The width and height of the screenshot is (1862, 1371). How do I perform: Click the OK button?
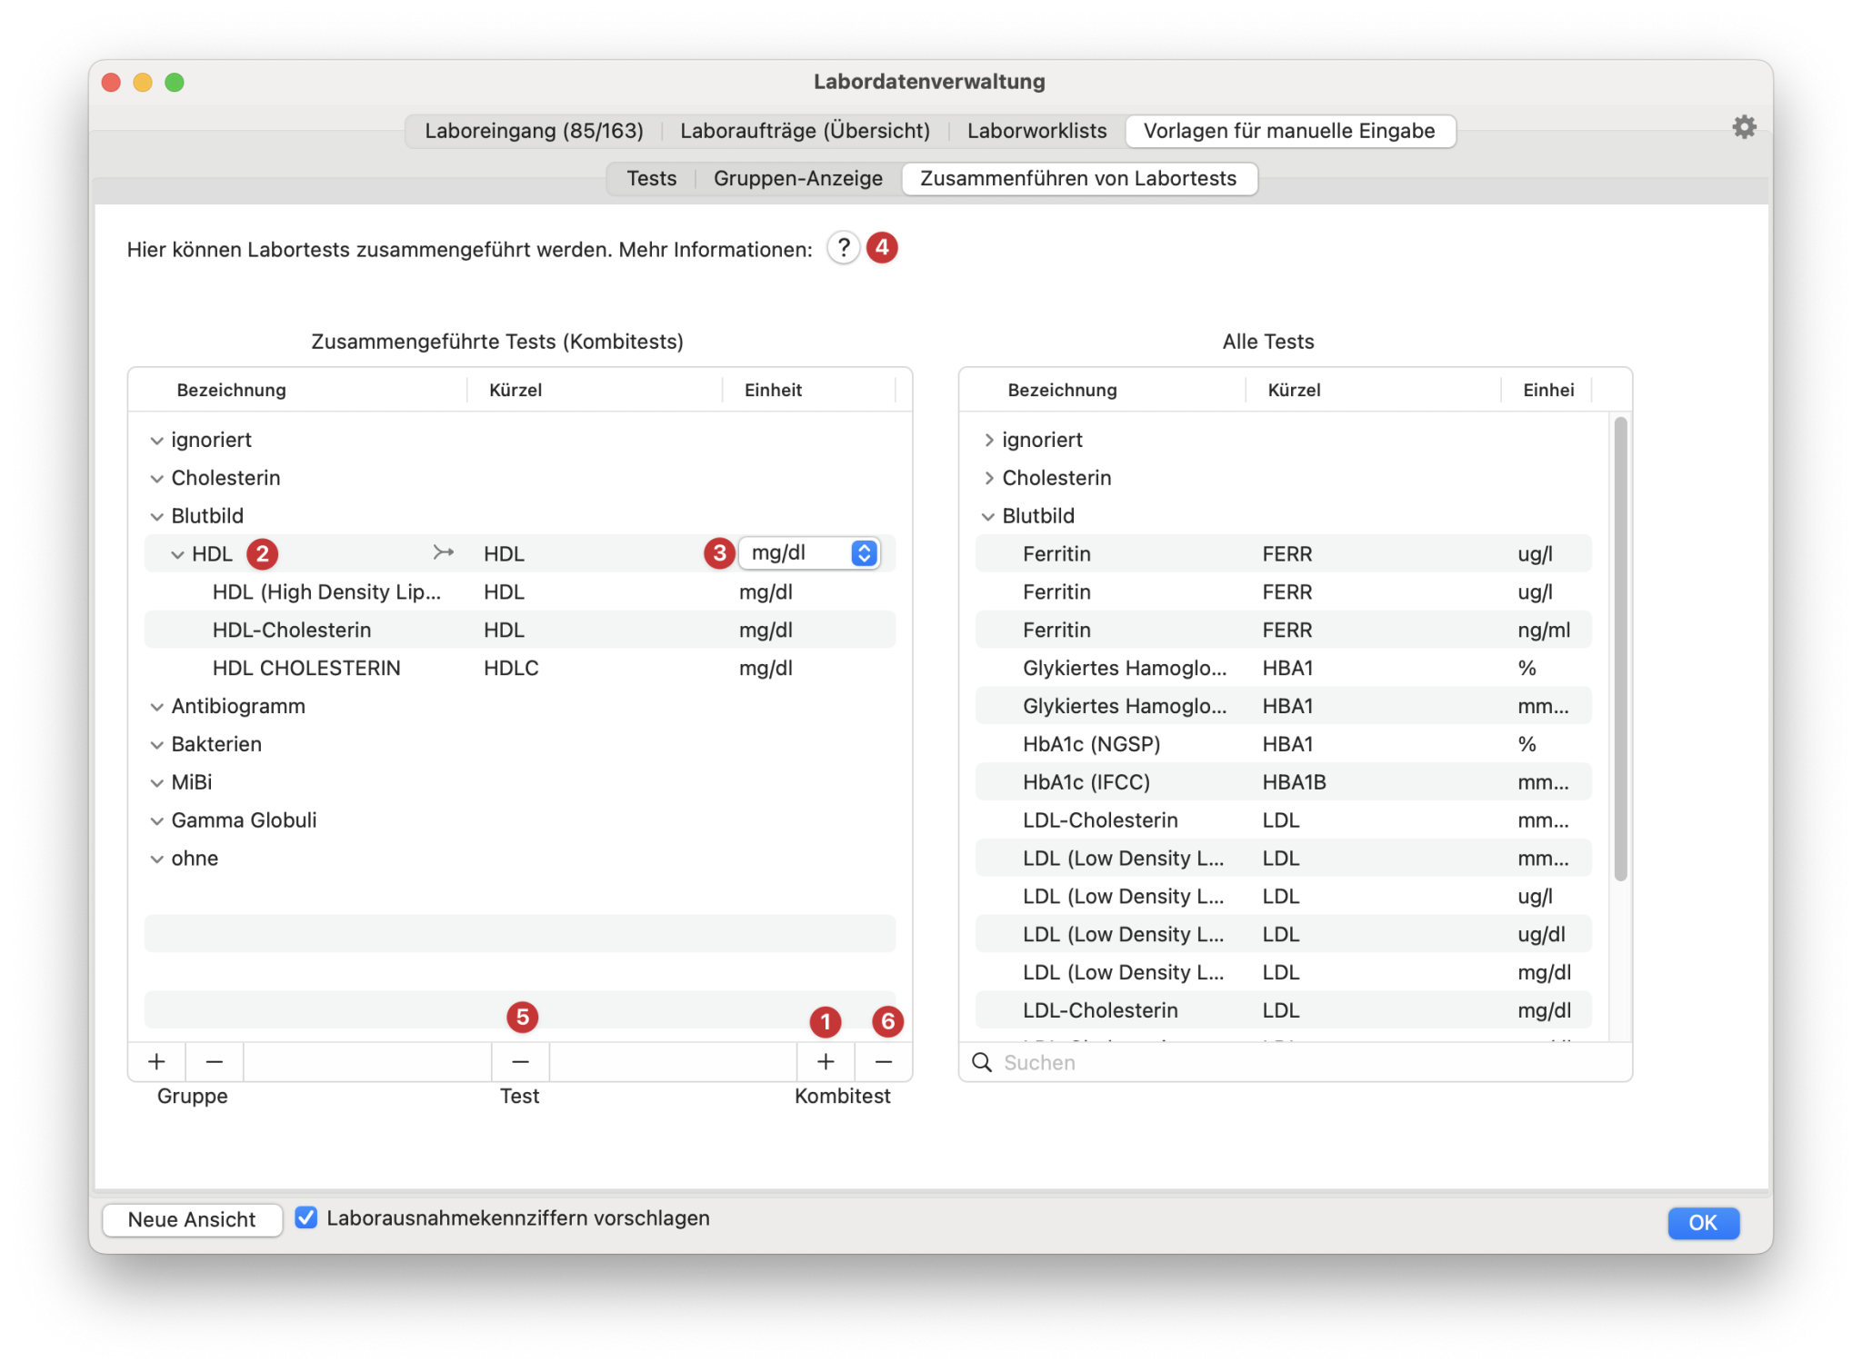1702,1222
